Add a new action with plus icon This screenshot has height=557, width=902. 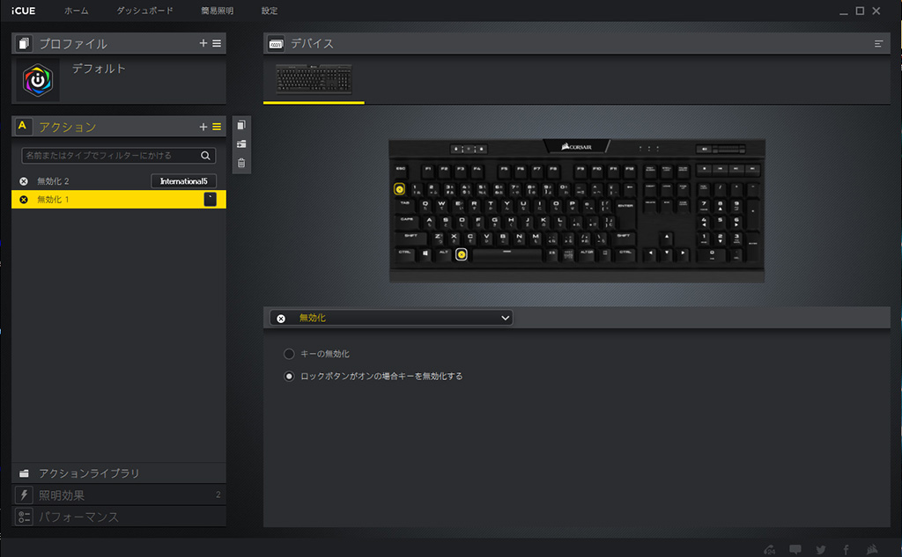203,127
